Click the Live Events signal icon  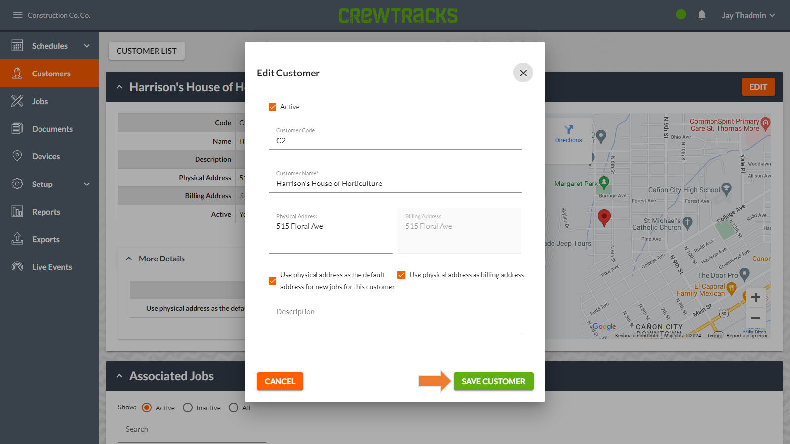(17, 267)
